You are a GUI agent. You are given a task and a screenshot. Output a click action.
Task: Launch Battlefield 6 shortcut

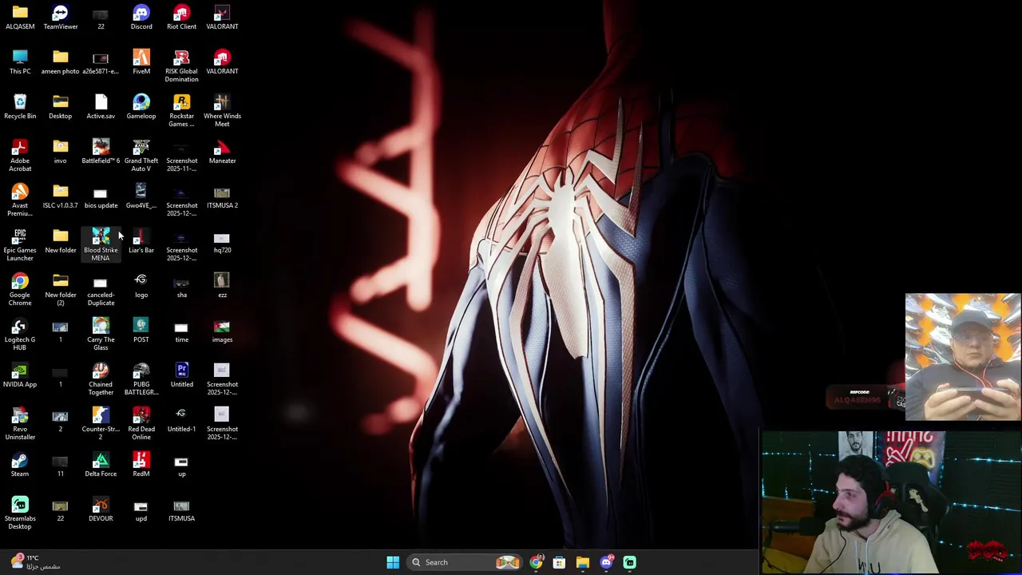click(101, 151)
